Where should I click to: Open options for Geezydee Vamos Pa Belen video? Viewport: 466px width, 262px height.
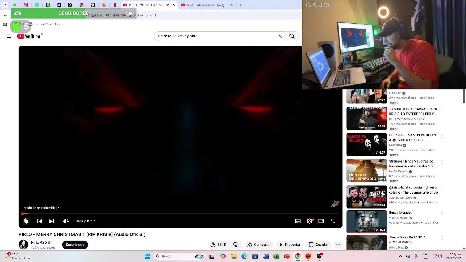point(442,136)
